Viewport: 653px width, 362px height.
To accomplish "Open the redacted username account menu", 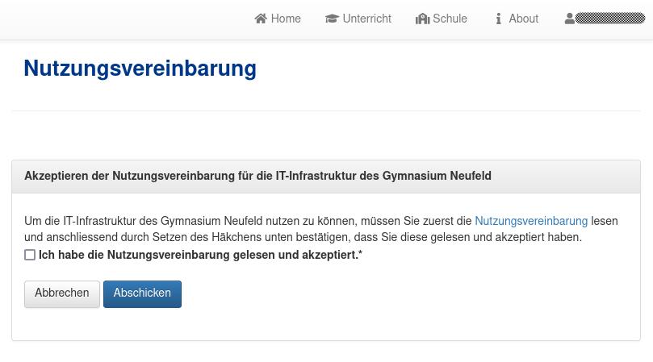I will [x=609, y=19].
